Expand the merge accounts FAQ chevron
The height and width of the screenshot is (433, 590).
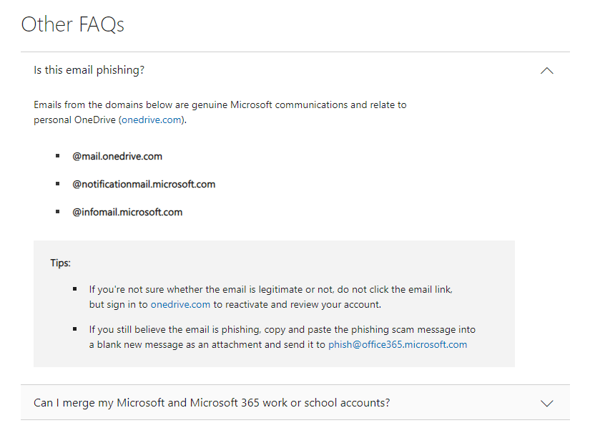click(546, 403)
